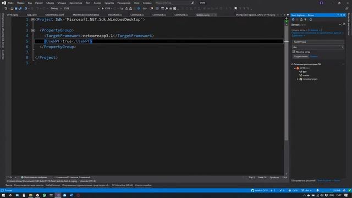Viewport: 352px width, 198px height.
Task: Click the GitHub repository item in the status bar
Action: coord(259,191)
